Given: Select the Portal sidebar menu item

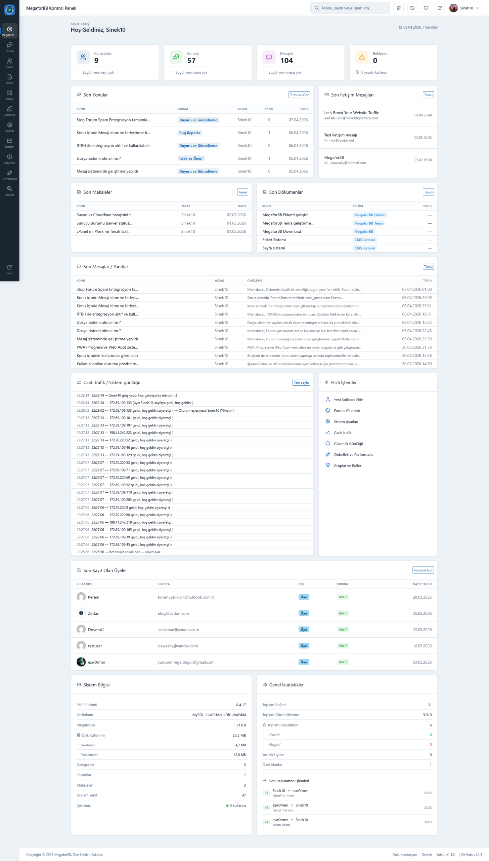Looking at the screenshot, I should (x=9, y=95).
